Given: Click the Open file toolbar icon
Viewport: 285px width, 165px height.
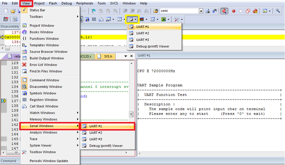Looking at the screenshot, I should (13, 11).
